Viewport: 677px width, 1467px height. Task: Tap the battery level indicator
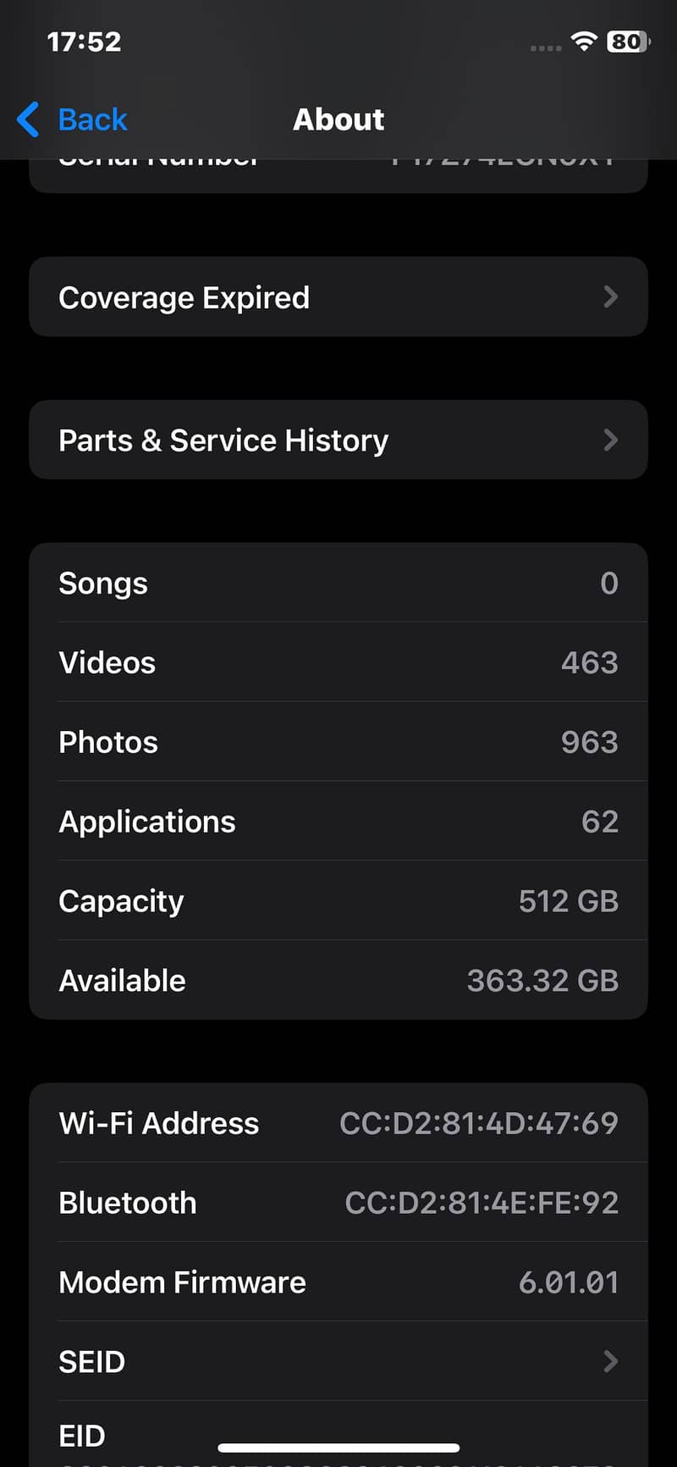pyautogui.click(x=628, y=42)
